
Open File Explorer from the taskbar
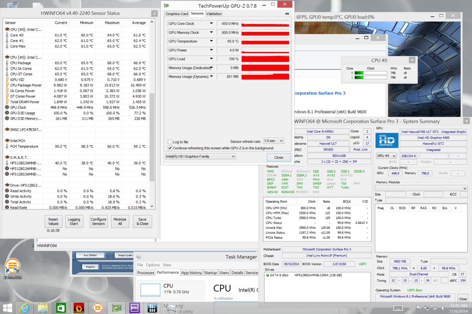(x=43, y=308)
